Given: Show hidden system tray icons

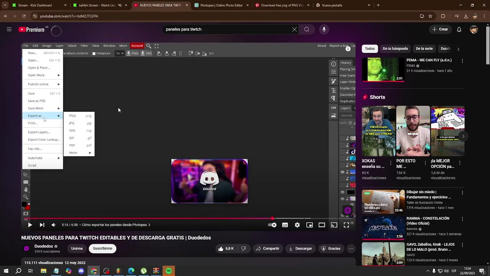Looking at the screenshot, I should (x=428, y=271).
